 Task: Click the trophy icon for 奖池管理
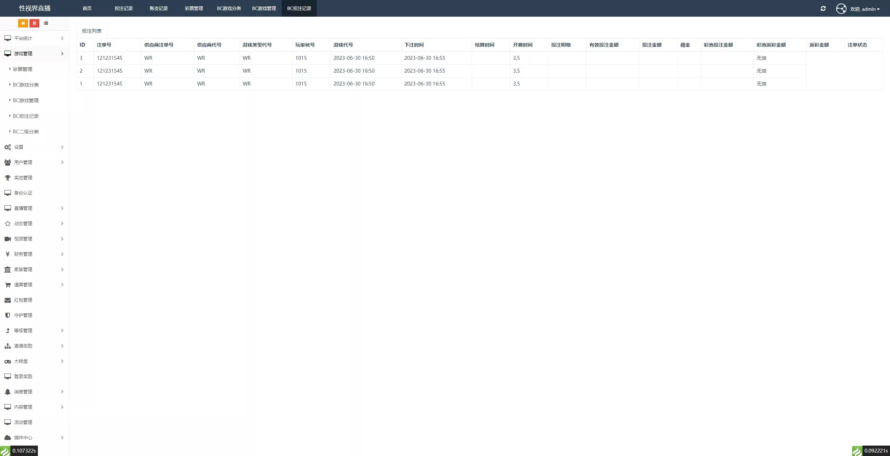pos(8,178)
